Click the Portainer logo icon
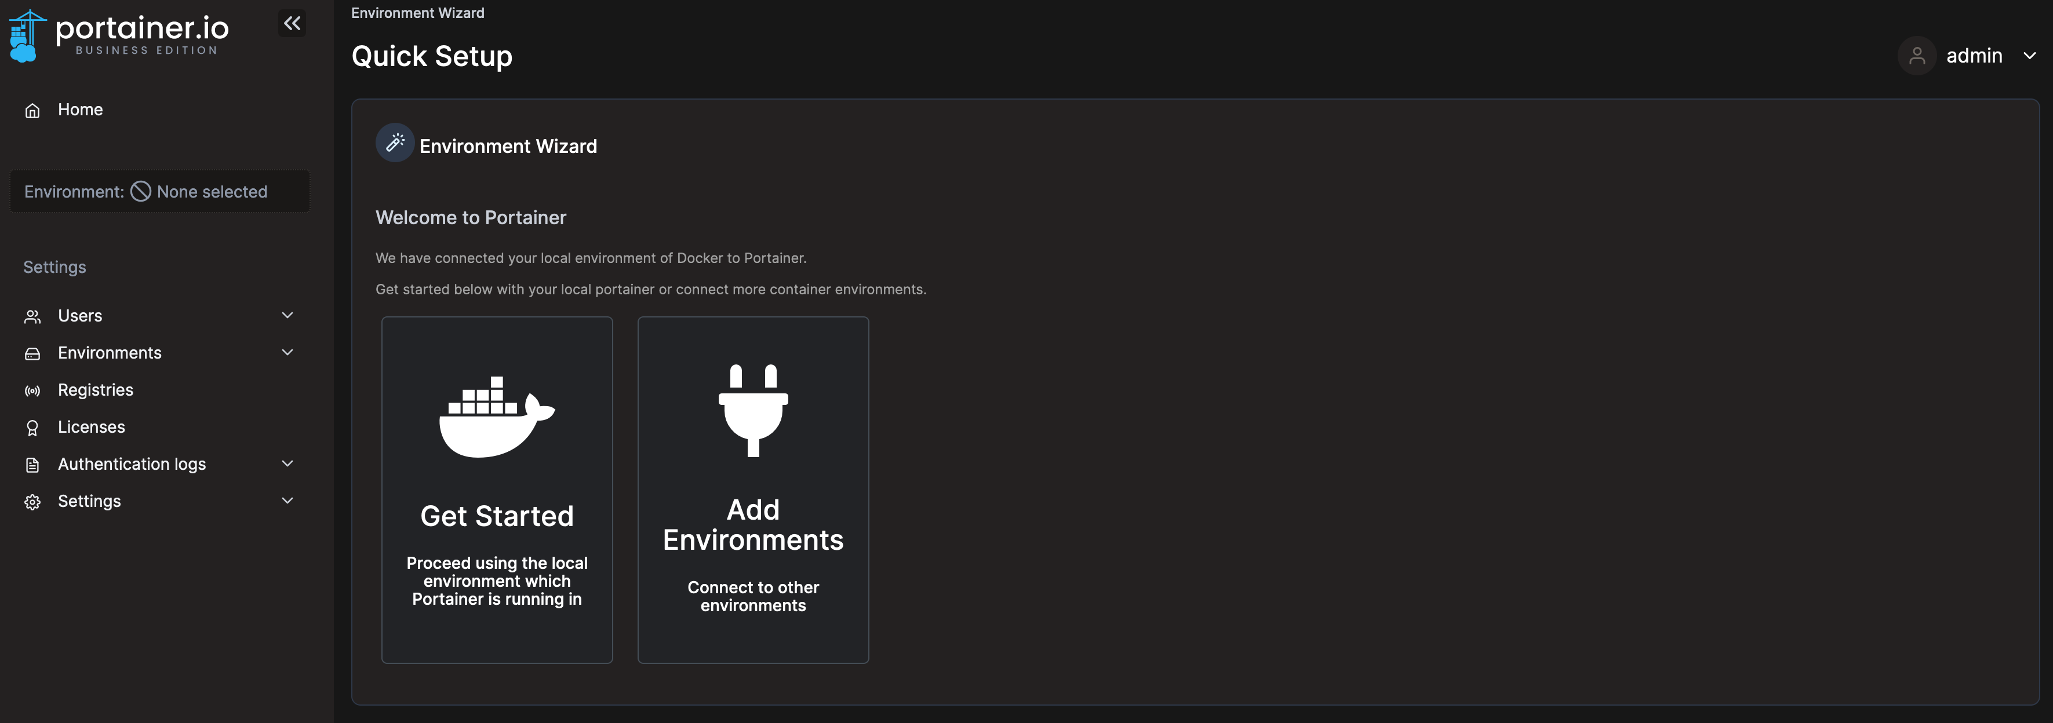This screenshot has width=2053, height=723. point(25,36)
